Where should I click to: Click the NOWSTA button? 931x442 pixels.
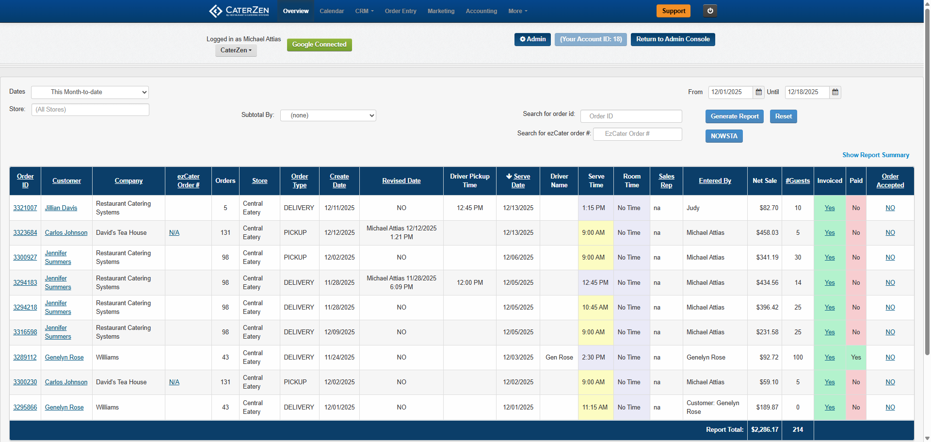(723, 136)
